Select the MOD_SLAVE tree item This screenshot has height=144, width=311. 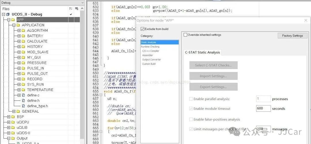(x=38, y=52)
